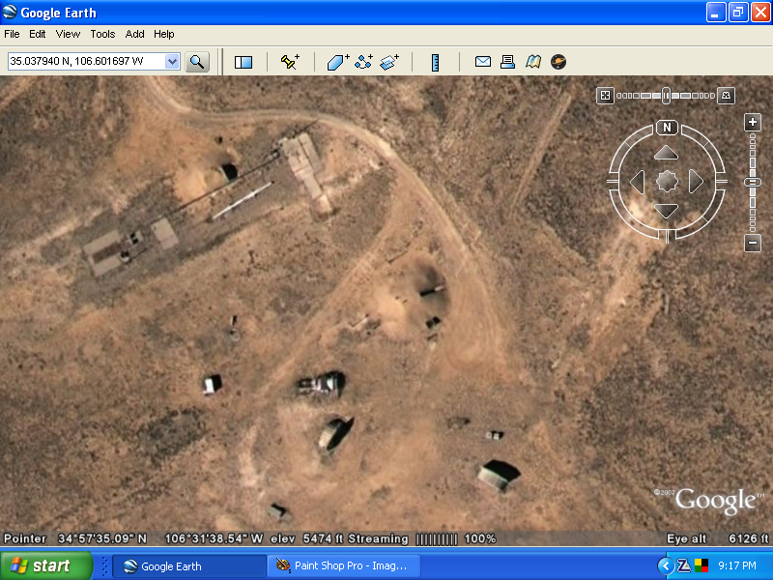This screenshot has height=580, width=773.
Task: Add a placemark with pushpin icon
Action: [290, 62]
